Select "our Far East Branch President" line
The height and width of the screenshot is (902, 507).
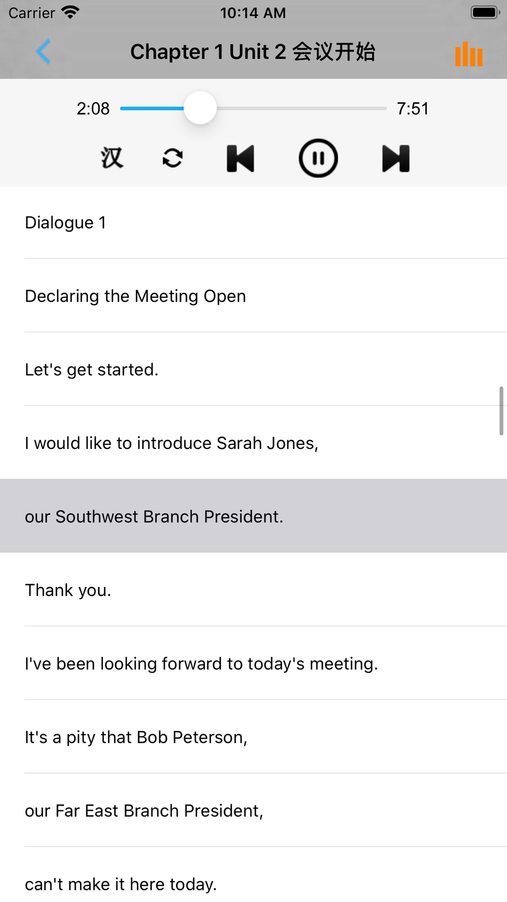pos(144,811)
